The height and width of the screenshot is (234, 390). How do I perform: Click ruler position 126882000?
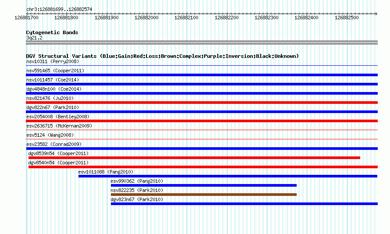click(x=146, y=18)
